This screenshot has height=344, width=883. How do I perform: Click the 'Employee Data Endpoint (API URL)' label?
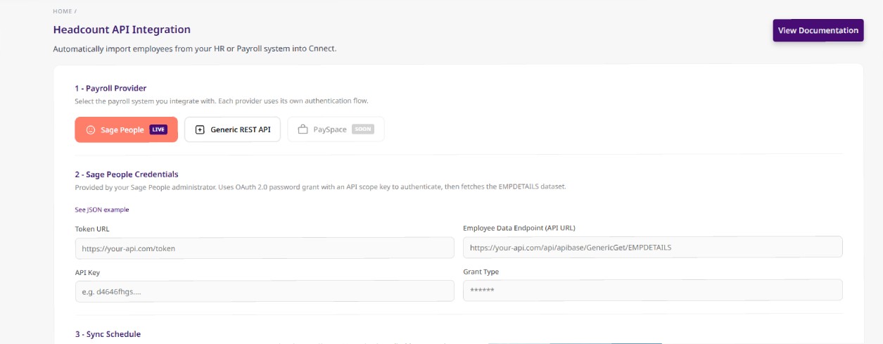(x=521, y=228)
